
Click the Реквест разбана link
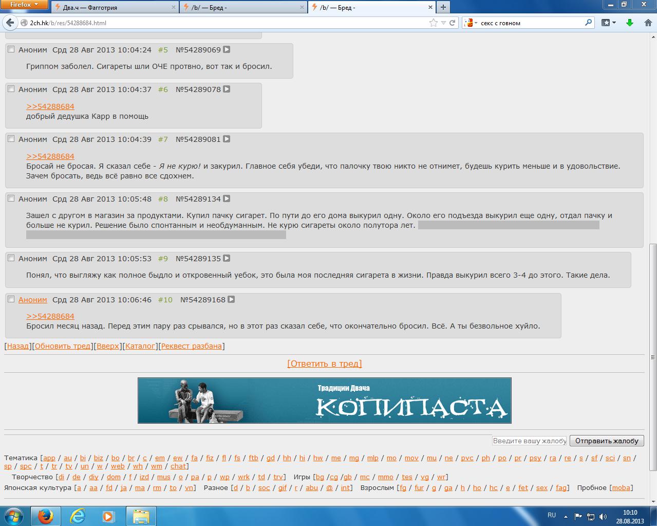tap(192, 346)
